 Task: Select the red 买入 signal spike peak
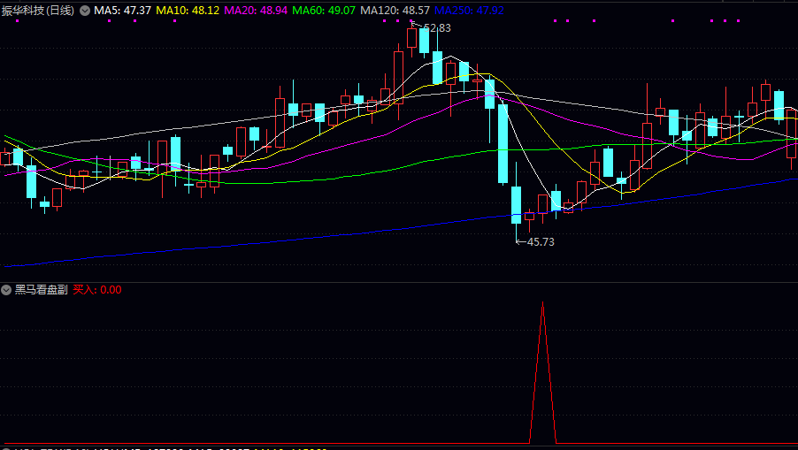542,303
